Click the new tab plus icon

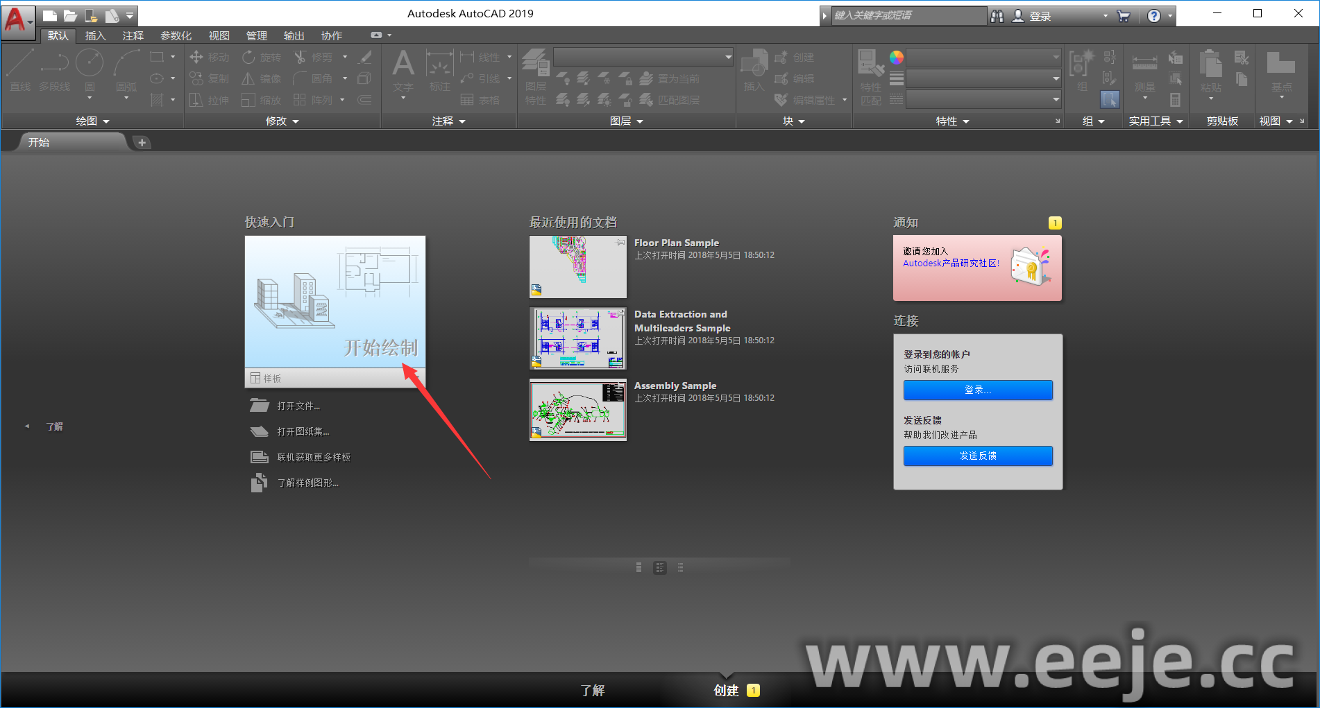[x=142, y=143]
